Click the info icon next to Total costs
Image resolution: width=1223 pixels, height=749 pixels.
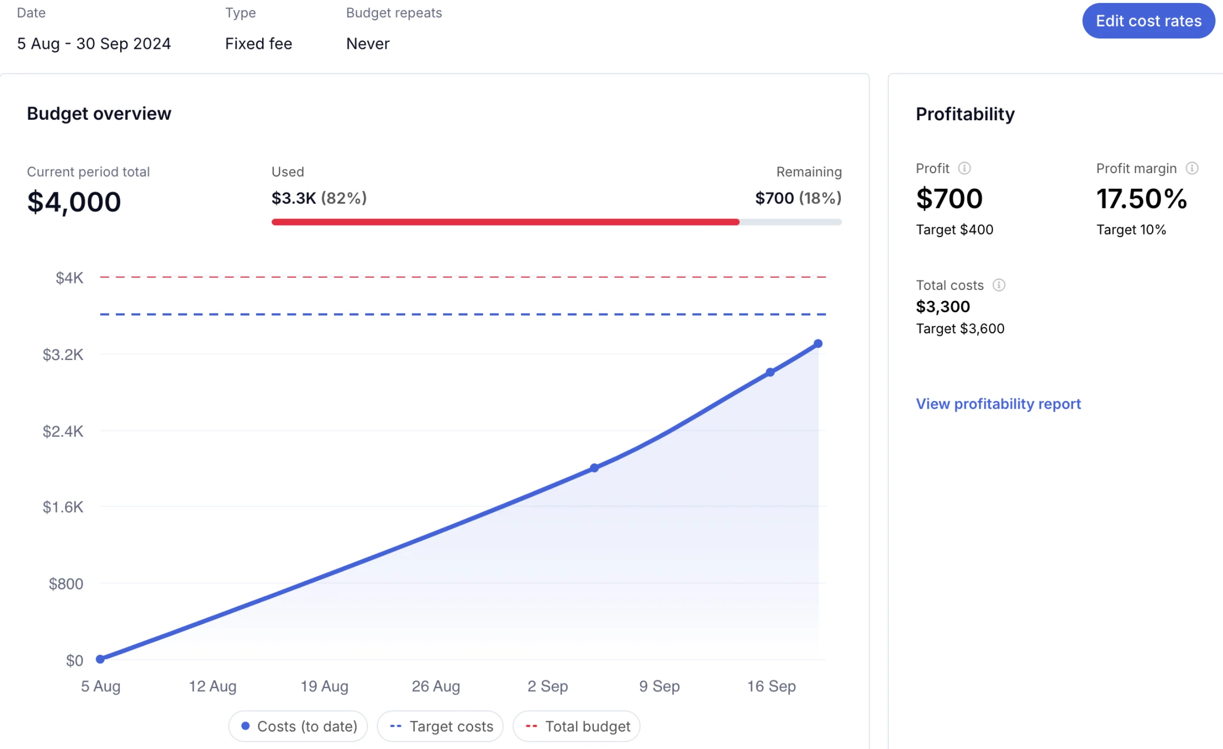pyautogui.click(x=999, y=285)
